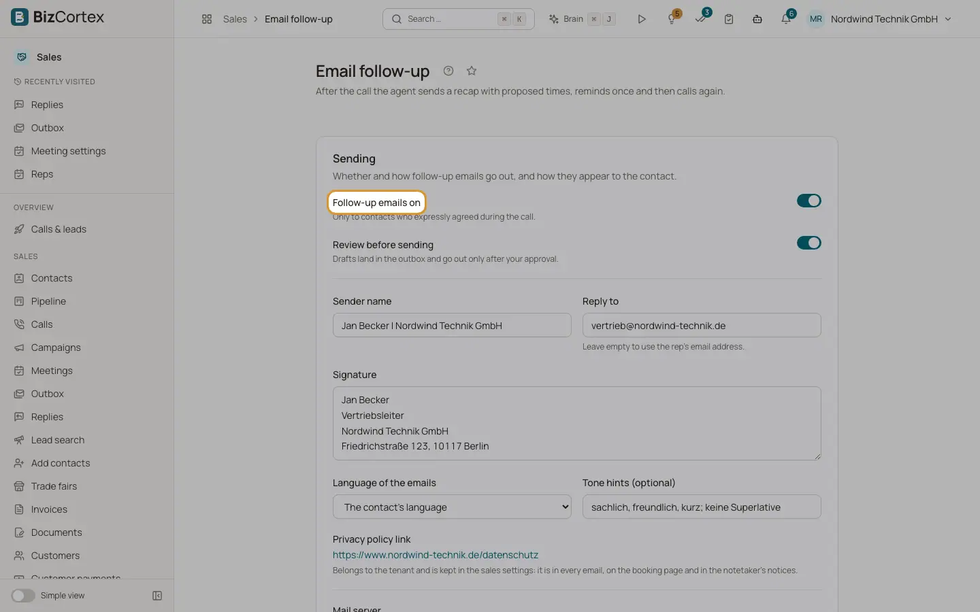Screen dimensions: 980x612
Task: Enable the Simple view toggle
Action: [23, 596]
